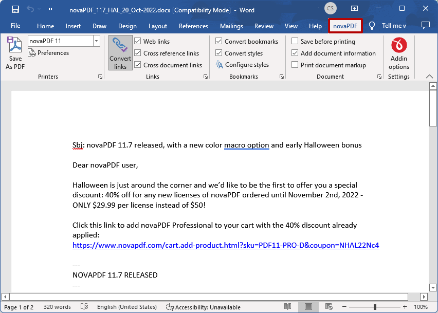Open the novaPDF 11 printer dropdown
Screen dimensions: 438x313
pos(96,41)
